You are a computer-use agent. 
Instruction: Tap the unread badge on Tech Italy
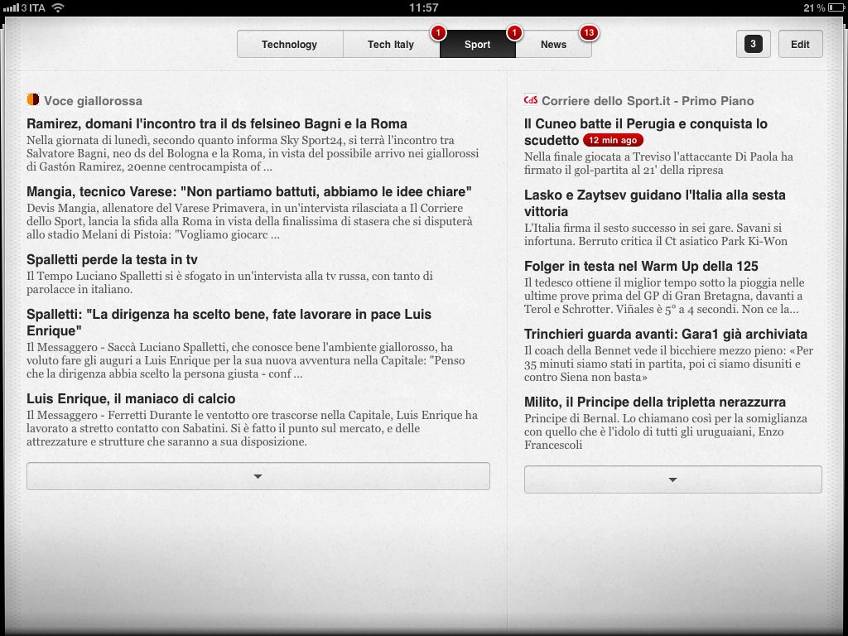[438, 32]
